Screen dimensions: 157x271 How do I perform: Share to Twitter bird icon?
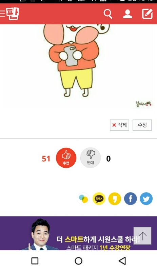pos(146,199)
